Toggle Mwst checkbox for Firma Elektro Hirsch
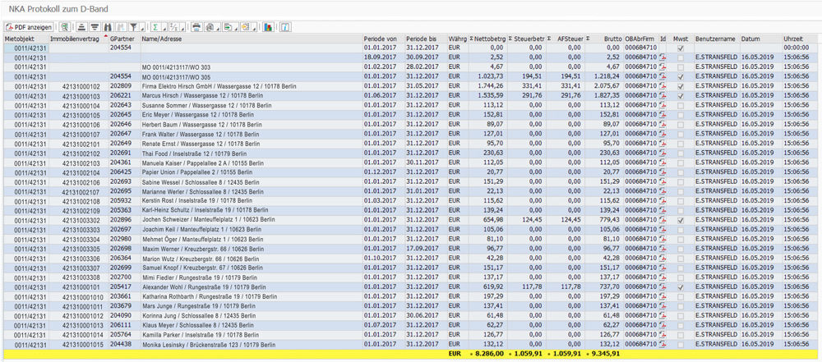Screen dimensions: 822x362 click(680, 85)
